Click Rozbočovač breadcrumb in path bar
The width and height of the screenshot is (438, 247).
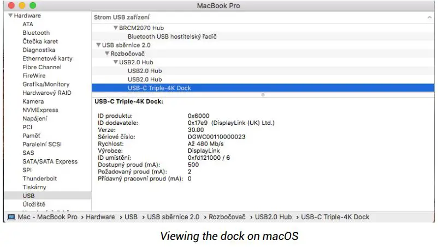227,217
